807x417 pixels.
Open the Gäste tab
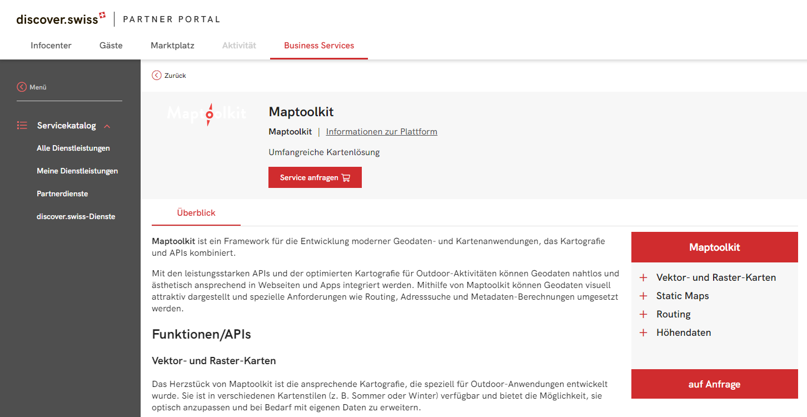point(111,46)
